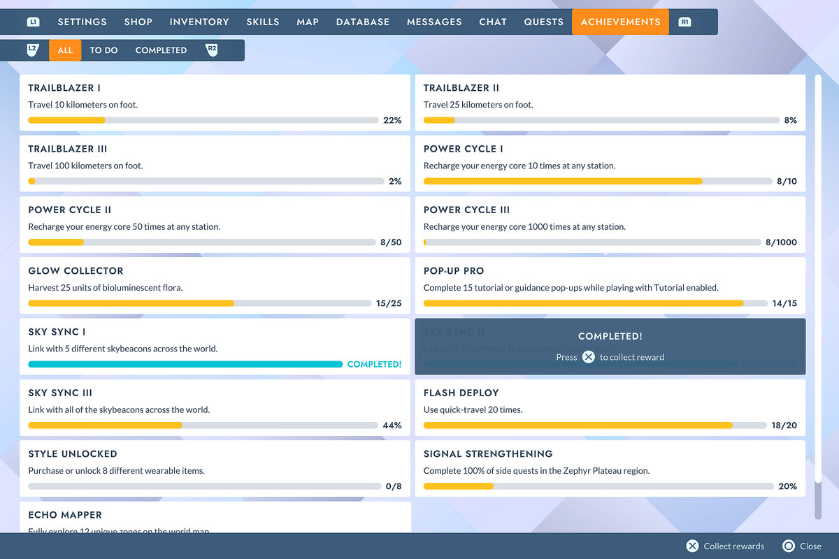Viewport: 839px width, 559px height.
Task: Open the INVENTORY menu item
Action: pyautogui.click(x=199, y=22)
